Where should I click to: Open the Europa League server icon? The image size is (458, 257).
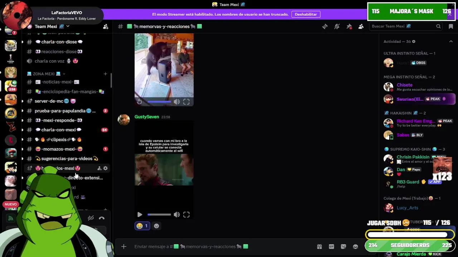(11, 59)
